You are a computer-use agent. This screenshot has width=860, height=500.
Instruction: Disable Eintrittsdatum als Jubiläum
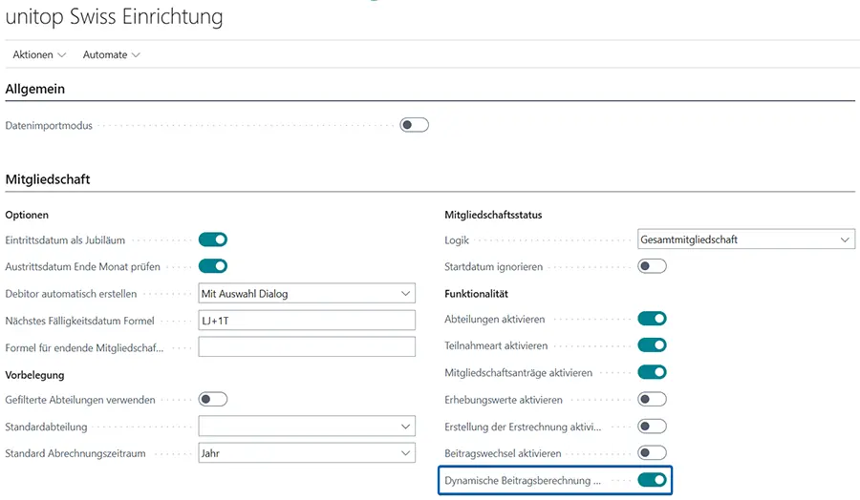[x=213, y=240]
